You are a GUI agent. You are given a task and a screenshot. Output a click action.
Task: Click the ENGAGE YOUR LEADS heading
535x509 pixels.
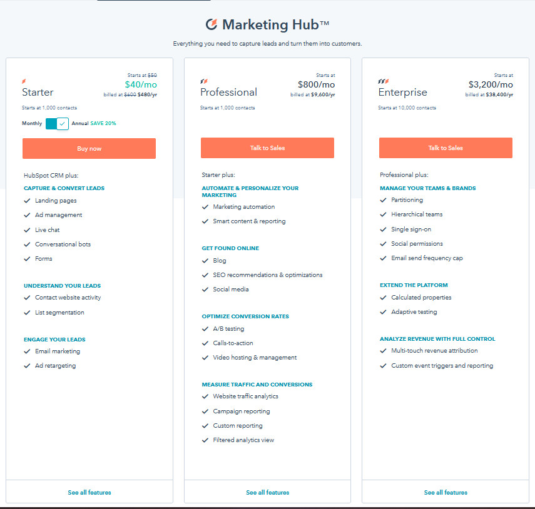(x=54, y=340)
